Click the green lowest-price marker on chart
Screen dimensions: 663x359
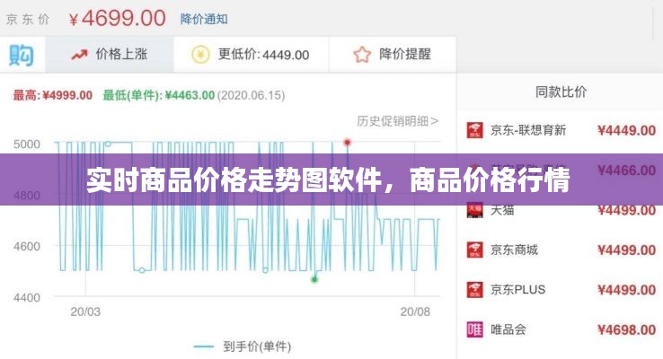[314, 279]
